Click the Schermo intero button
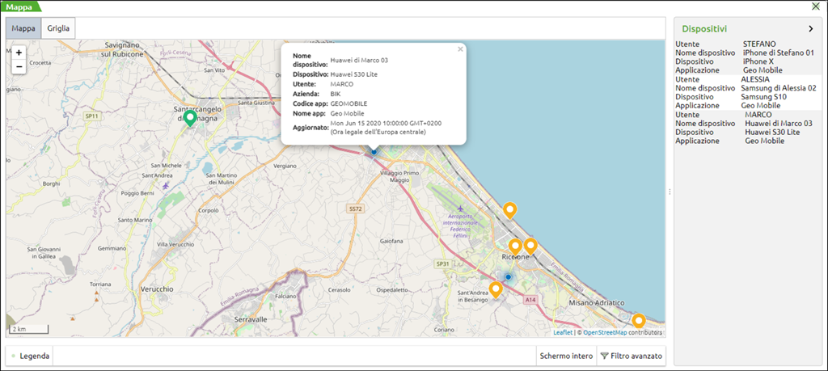The height and width of the screenshot is (371, 828). (566, 356)
